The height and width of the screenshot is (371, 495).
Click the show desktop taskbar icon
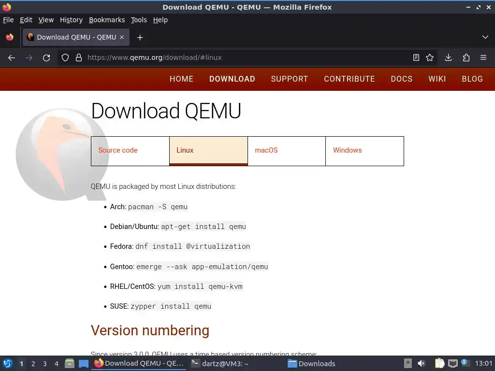click(84, 364)
